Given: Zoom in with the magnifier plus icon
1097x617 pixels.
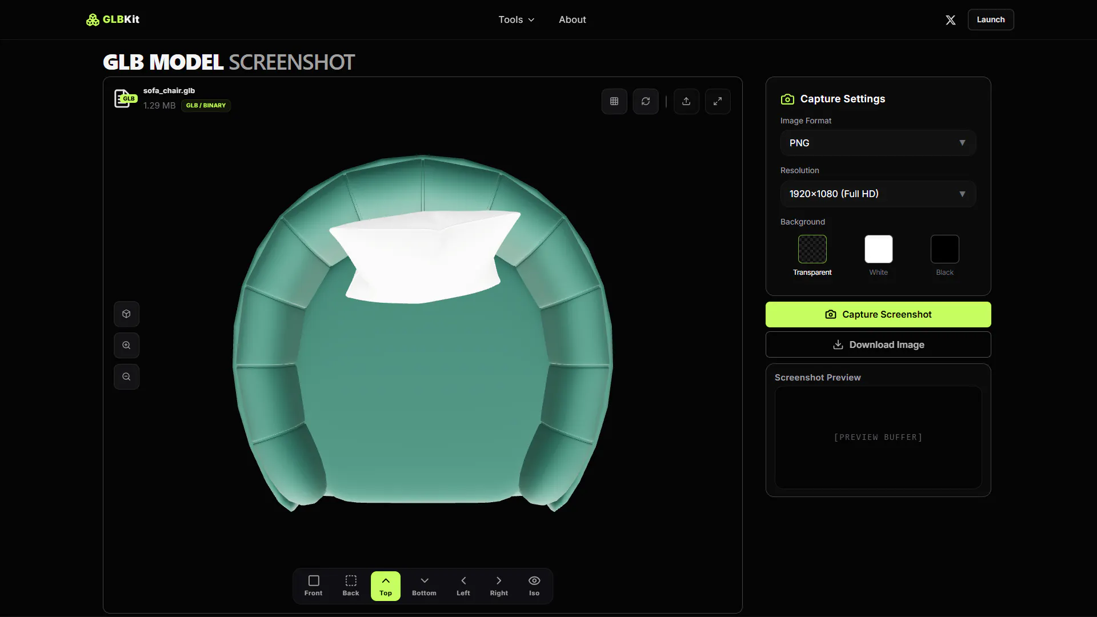Looking at the screenshot, I should click(x=126, y=345).
